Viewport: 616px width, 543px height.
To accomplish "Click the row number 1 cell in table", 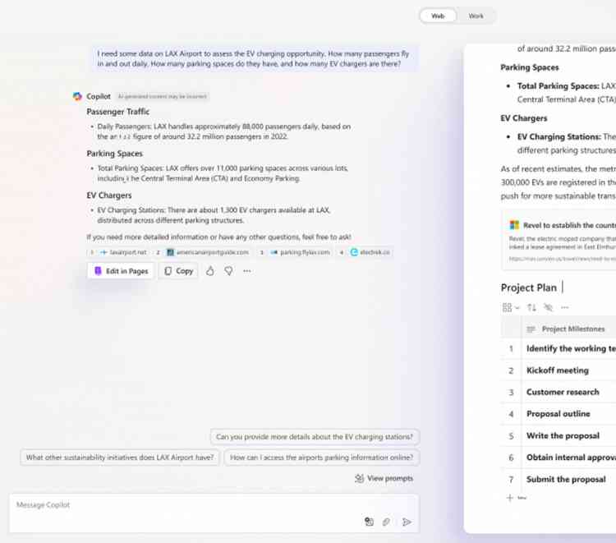I will click(511, 348).
